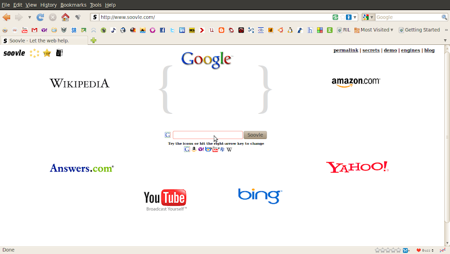
Task: Open the Help menu
Action: tap(110, 5)
